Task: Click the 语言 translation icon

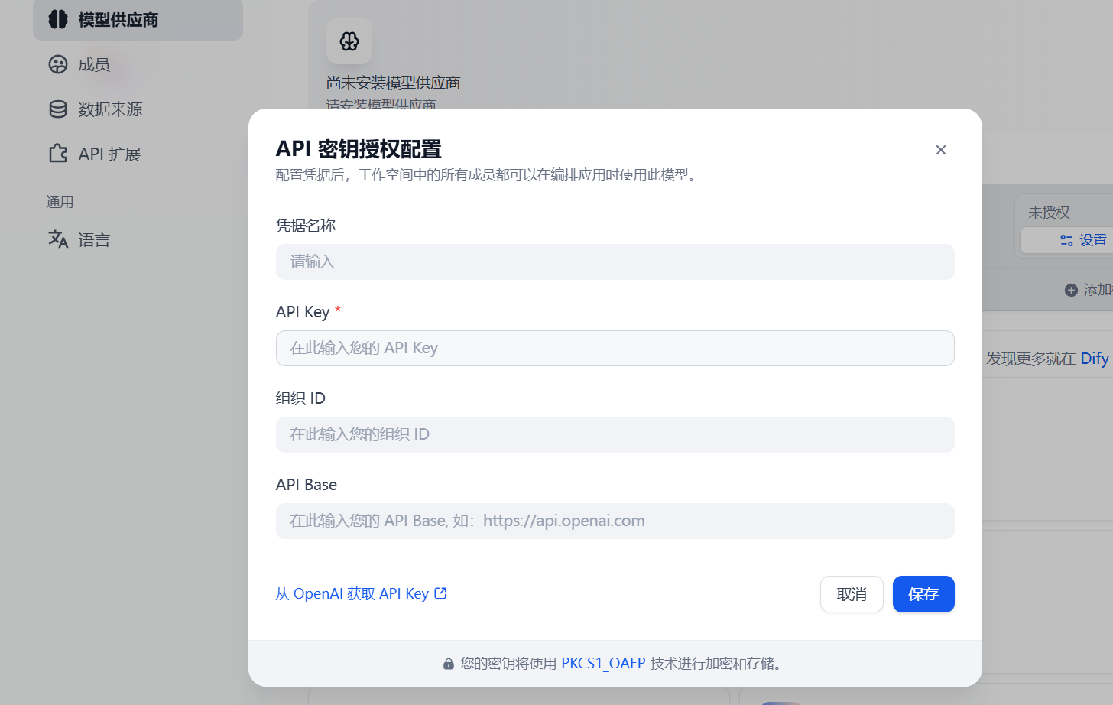Action: [x=57, y=239]
